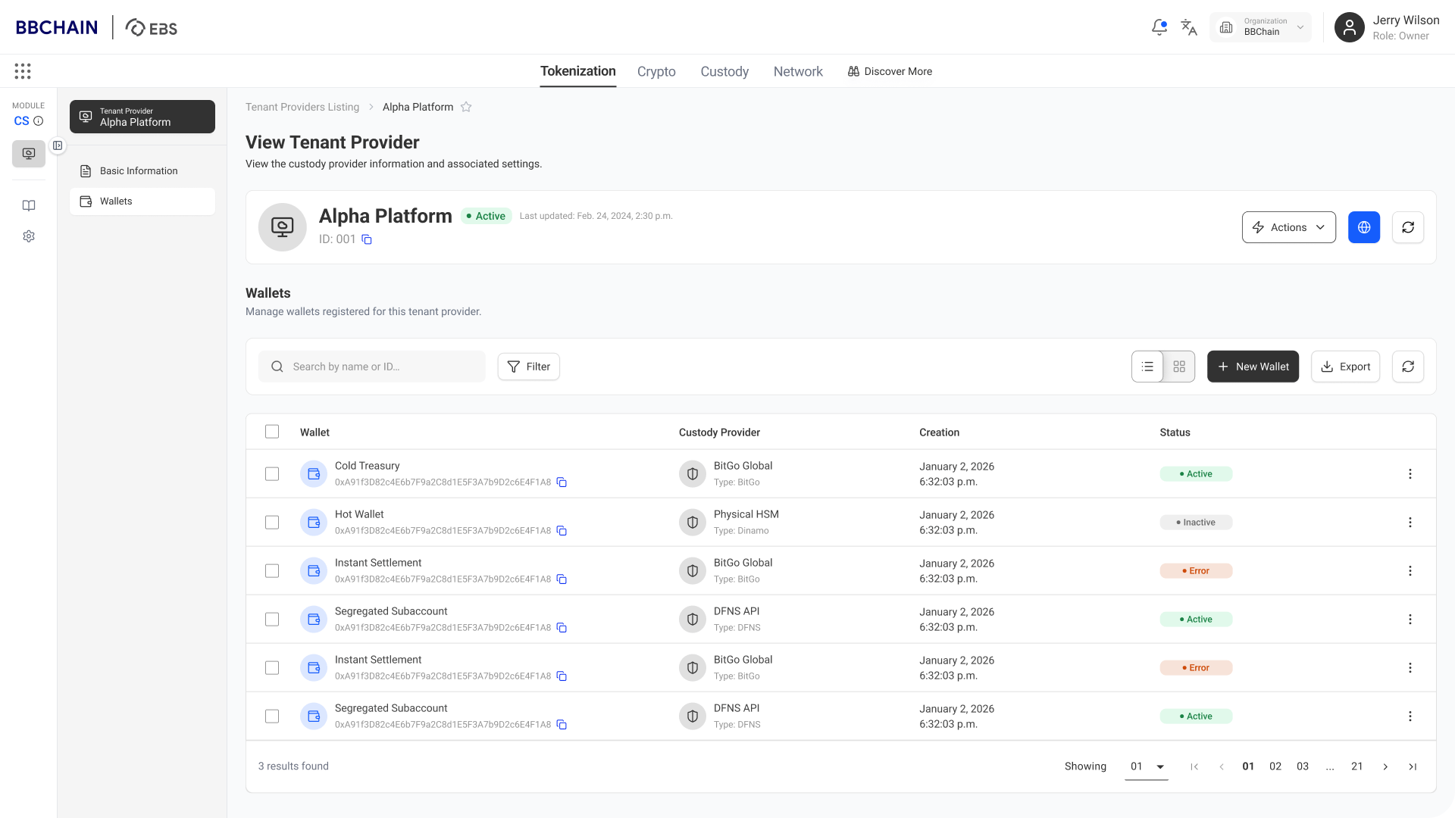The height and width of the screenshot is (818, 1455).
Task: Click the New Wallet button
Action: pos(1253,367)
